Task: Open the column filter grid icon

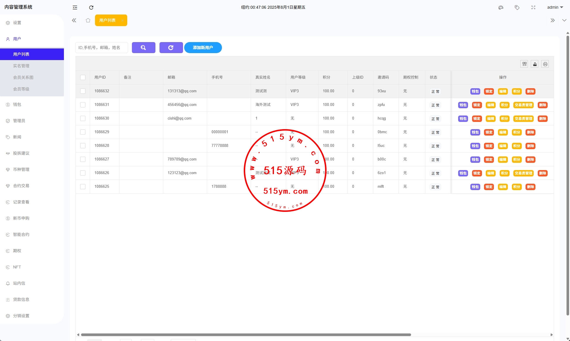Action: point(524,64)
